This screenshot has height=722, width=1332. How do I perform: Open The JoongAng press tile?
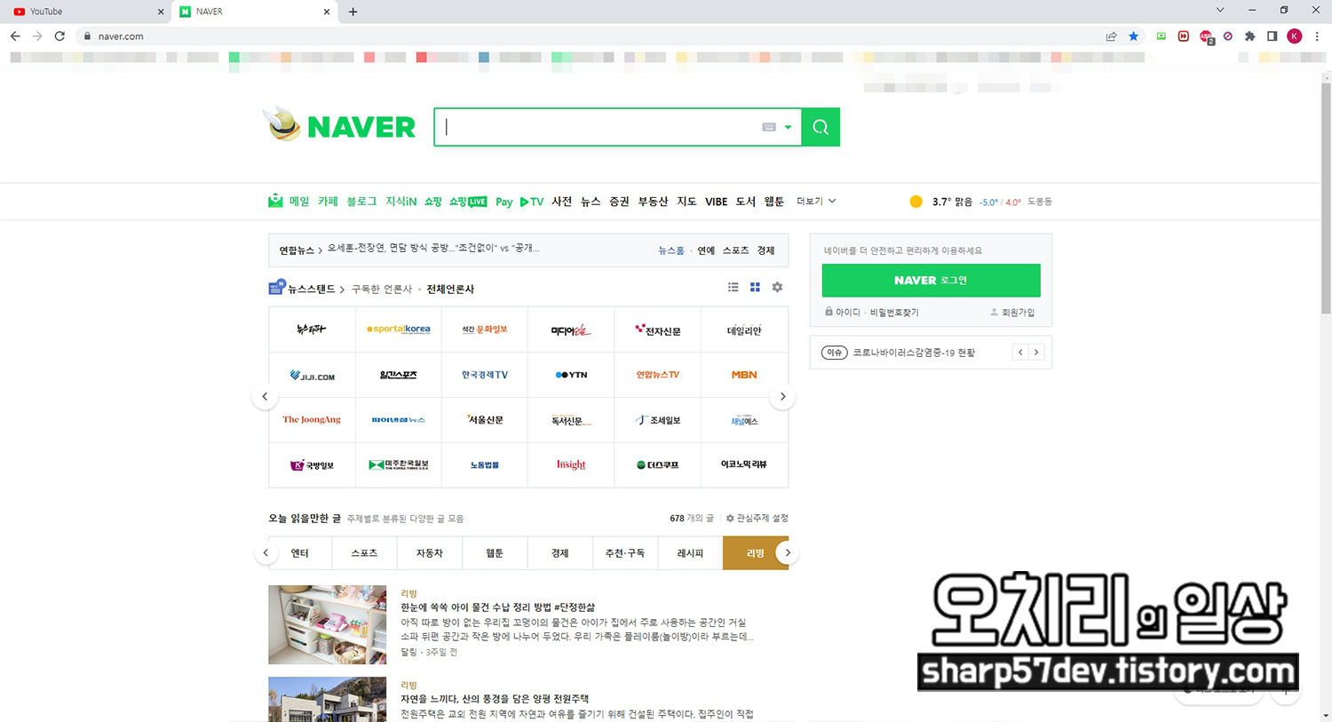pyautogui.click(x=312, y=419)
